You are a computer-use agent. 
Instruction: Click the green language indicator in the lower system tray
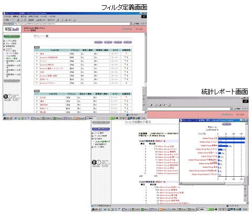[x=211, y=209]
